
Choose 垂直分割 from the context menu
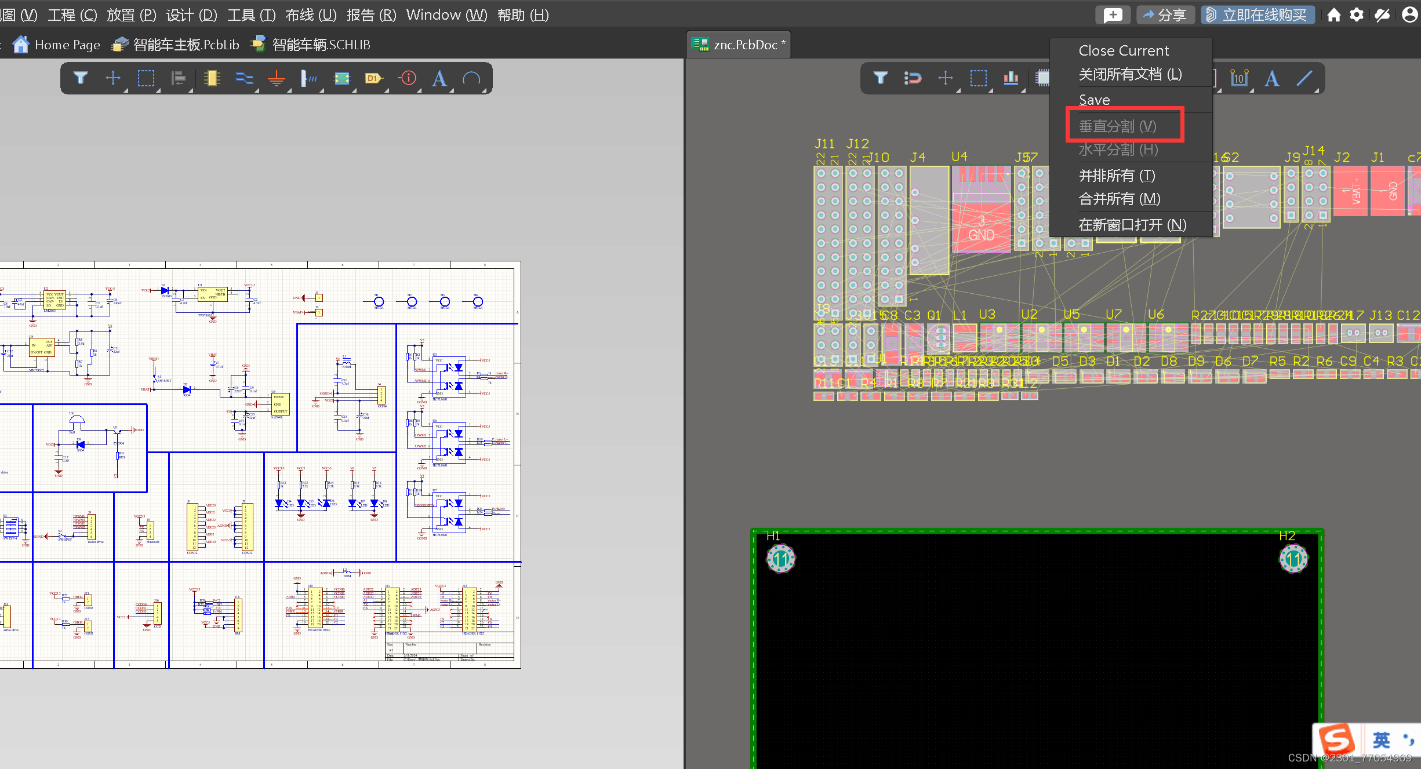pyautogui.click(x=1118, y=125)
